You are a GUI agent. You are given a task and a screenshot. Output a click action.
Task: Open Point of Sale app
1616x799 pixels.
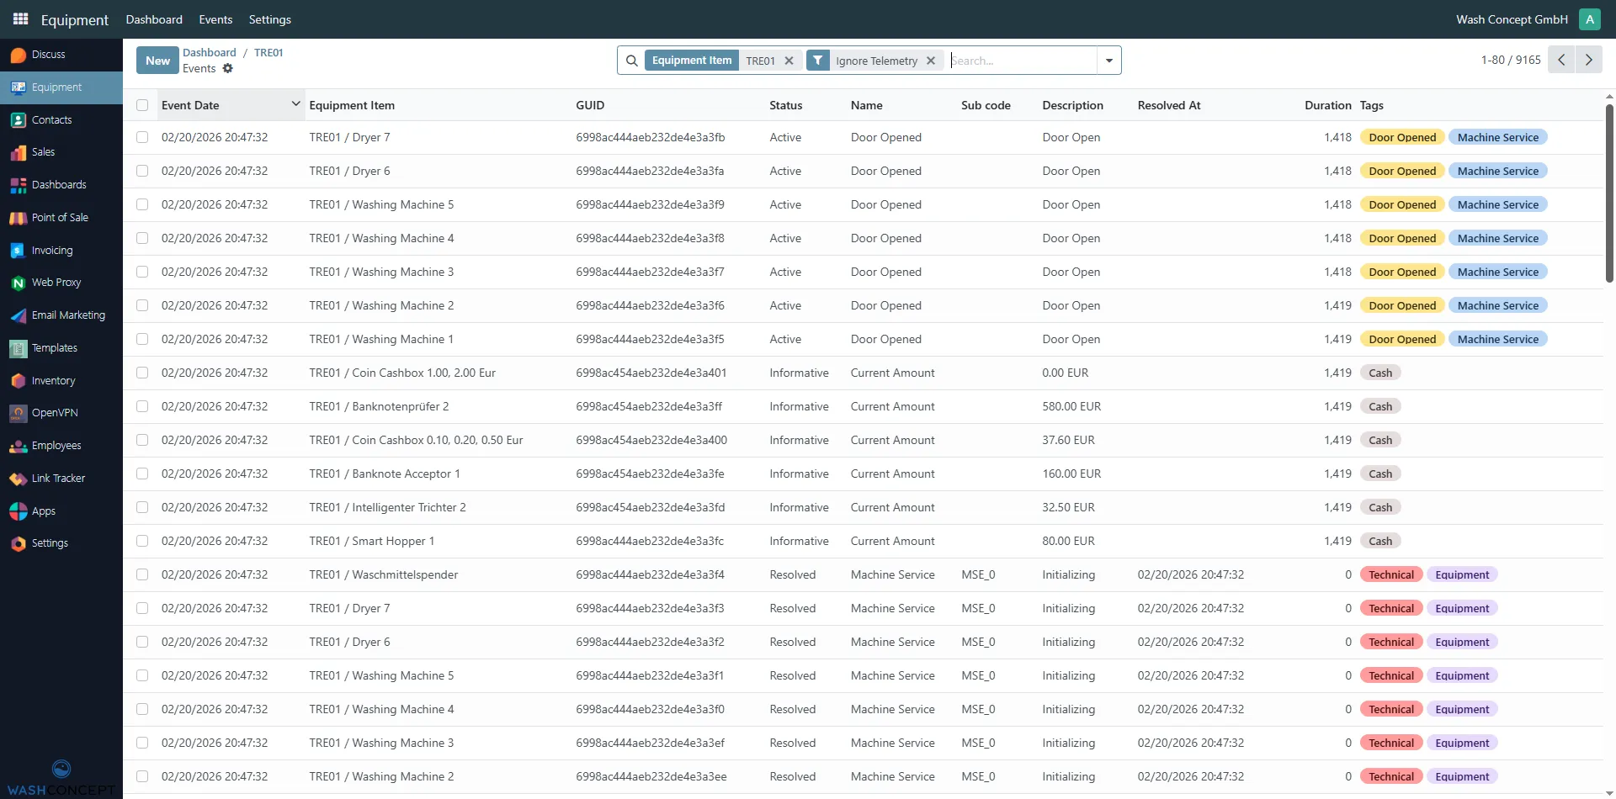(x=59, y=218)
